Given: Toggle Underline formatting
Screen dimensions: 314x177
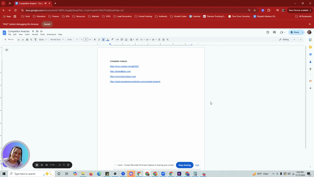Looking at the screenshot, I should tap(103, 40).
